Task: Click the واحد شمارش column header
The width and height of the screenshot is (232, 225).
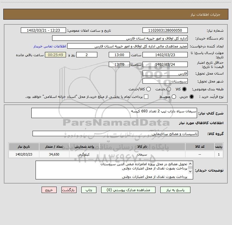Action: coord(84,146)
